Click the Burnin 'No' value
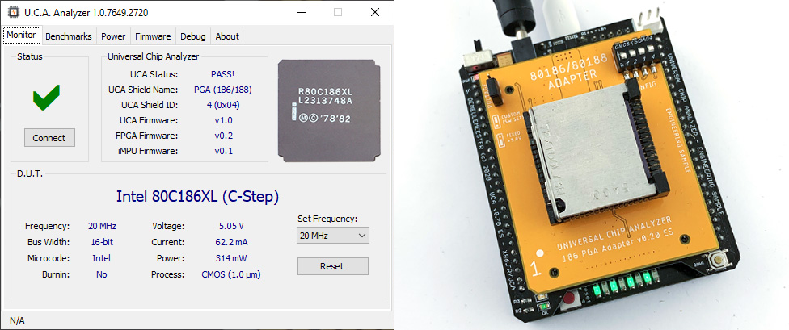The height and width of the screenshot is (330, 789). point(102,274)
